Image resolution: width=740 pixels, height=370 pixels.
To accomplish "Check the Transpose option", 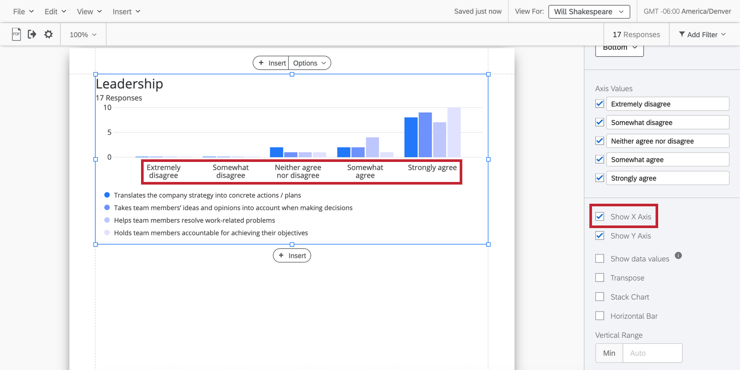I will [x=600, y=278].
